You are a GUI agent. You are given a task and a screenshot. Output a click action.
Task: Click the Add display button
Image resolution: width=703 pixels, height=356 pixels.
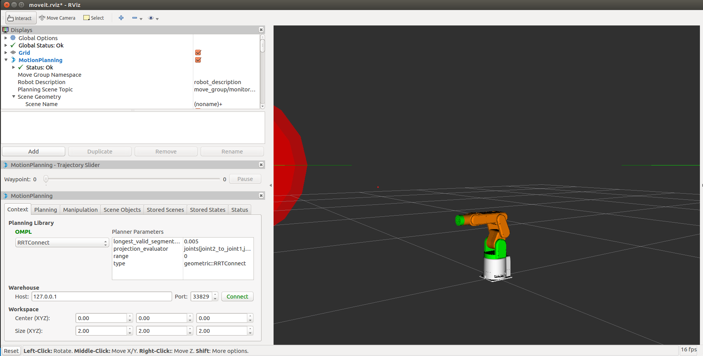coord(34,152)
